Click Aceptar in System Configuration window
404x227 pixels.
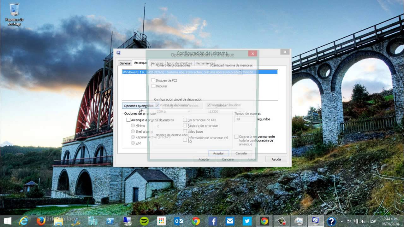point(204,159)
